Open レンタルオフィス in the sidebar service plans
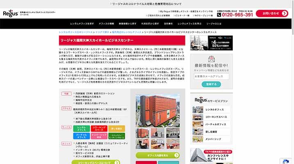Viewport: 294px width, 164px height. point(211,109)
